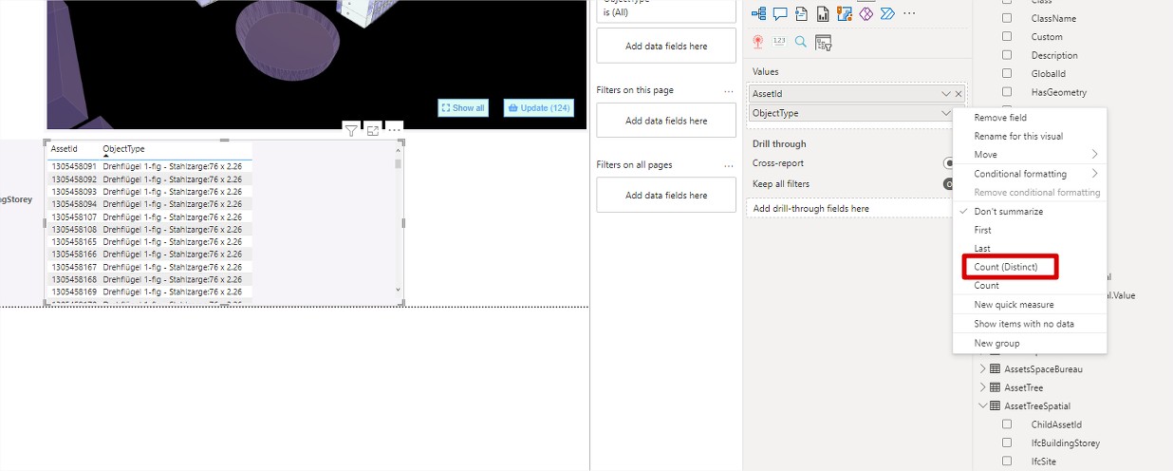Click the Update (124) button
The image size is (1173, 471).
click(538, 108)
